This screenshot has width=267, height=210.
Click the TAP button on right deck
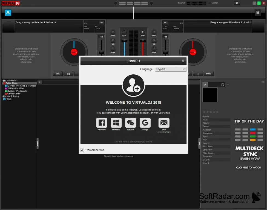[165, 22]
